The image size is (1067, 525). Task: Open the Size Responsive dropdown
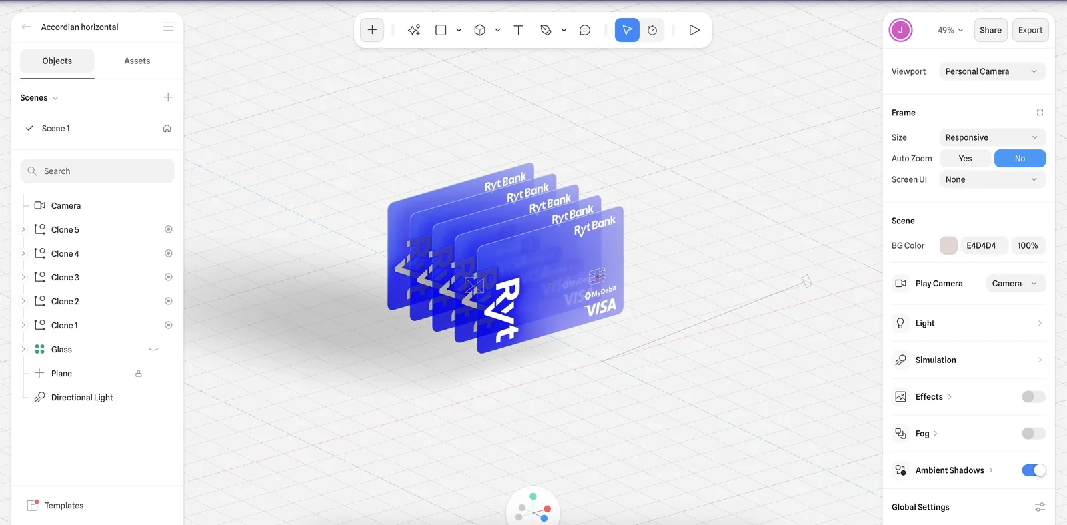tap(992, 137)
